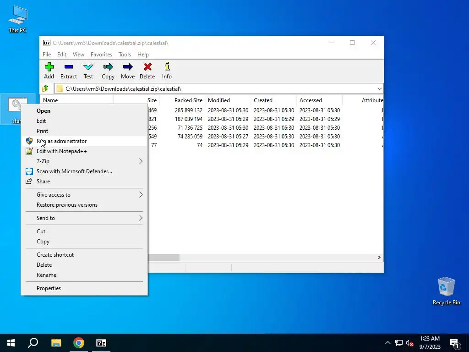Choose Print in the context menu
The height and width of the screenshot is (352, 469).
[84, 131]
